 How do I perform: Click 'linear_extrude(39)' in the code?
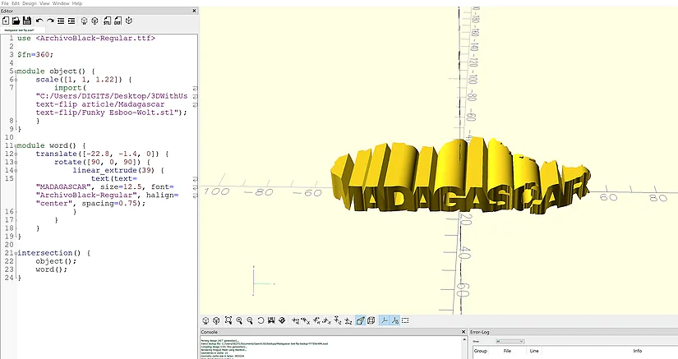(x=114, y=170)
